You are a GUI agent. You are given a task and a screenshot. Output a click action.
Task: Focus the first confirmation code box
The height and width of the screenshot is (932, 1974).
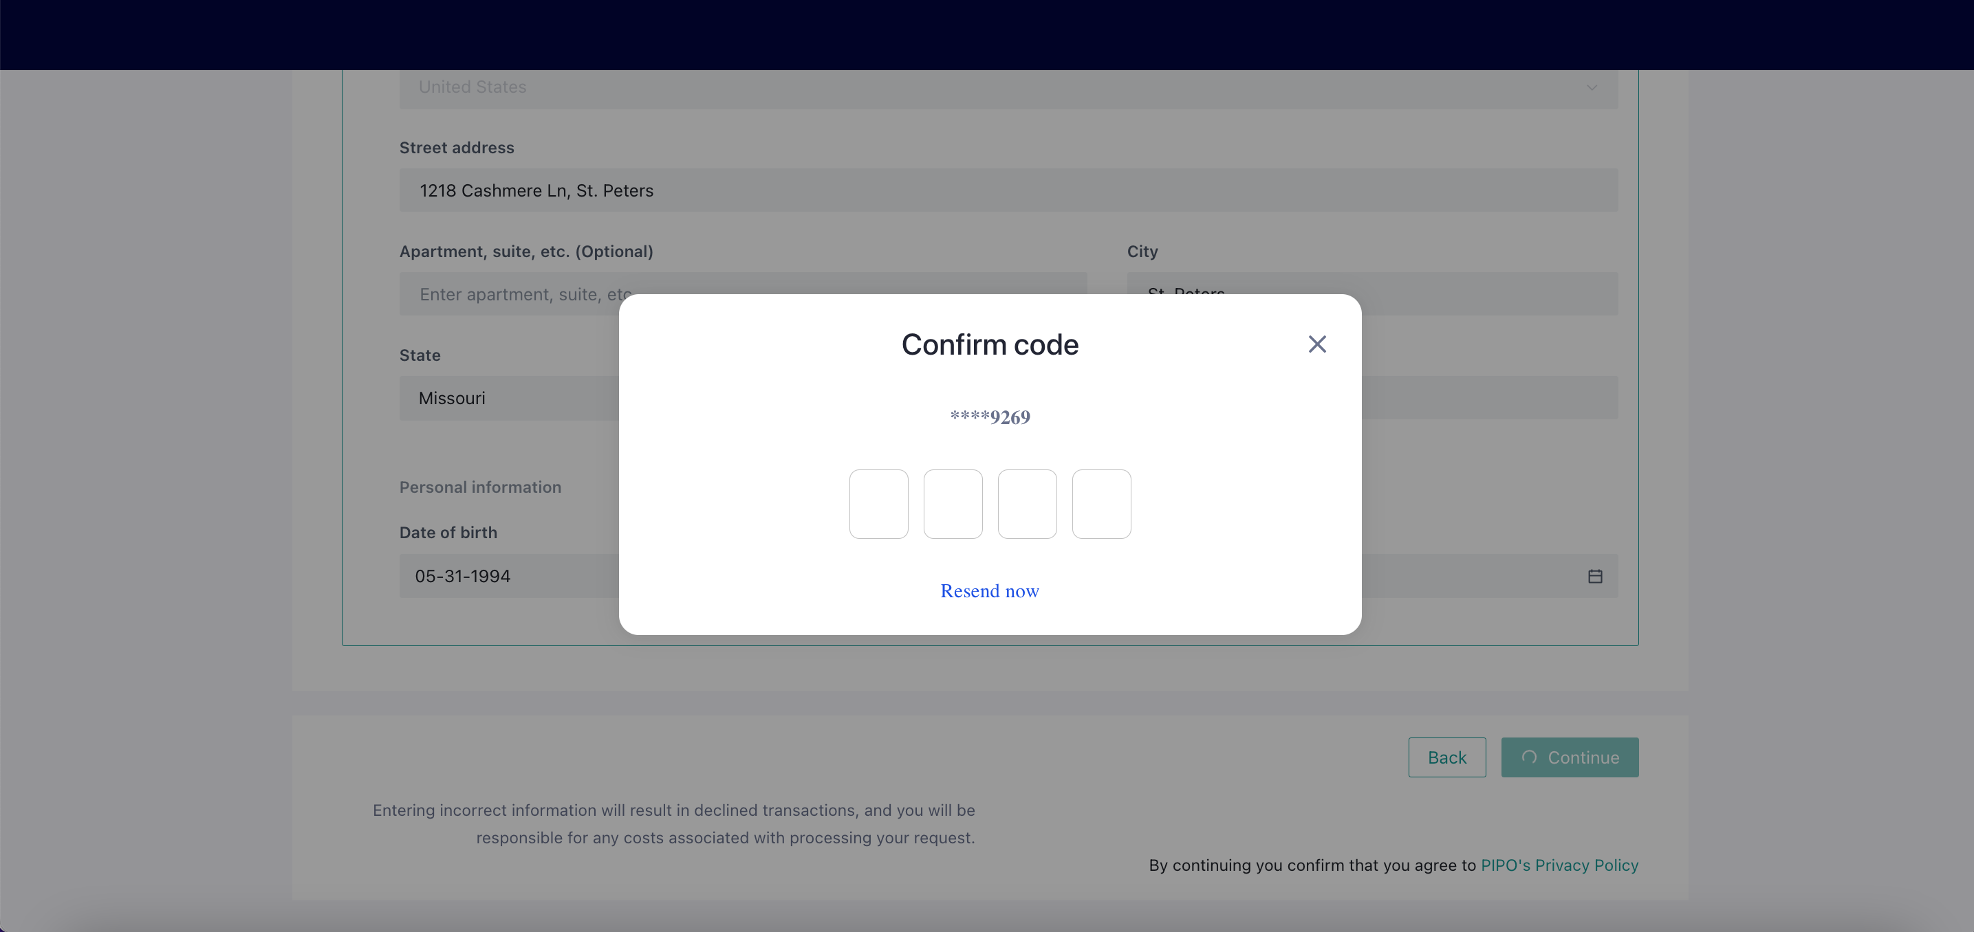[878, 504]
